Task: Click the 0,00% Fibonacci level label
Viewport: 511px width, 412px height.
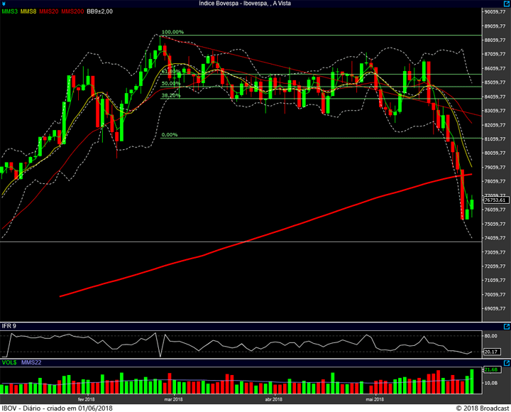Action: [x=170, y=135]
